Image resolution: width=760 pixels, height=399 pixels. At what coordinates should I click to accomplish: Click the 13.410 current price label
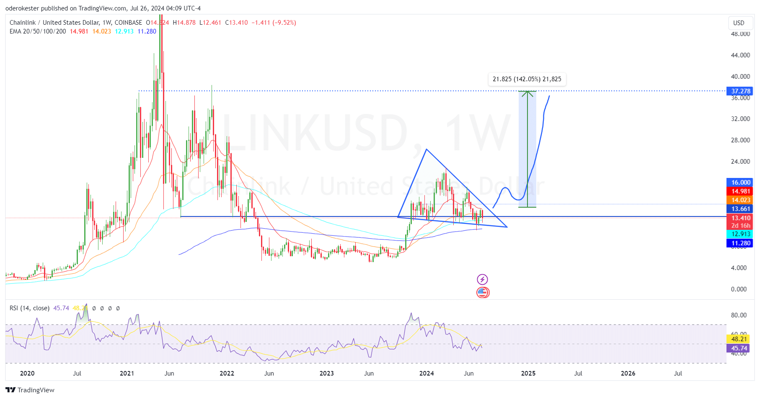739,218
